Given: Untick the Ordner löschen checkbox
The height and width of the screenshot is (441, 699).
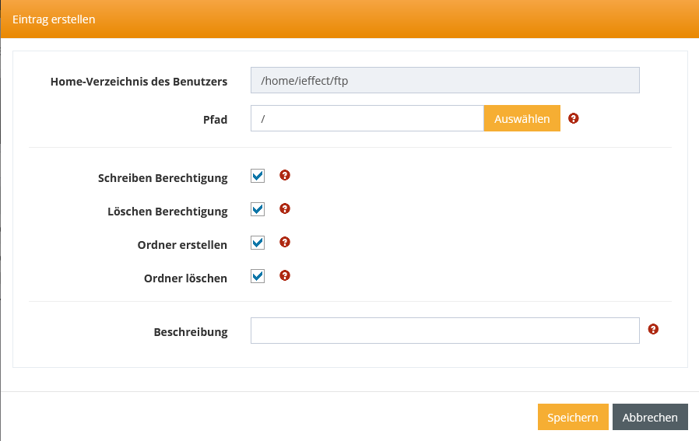Looking at the screenshot, I should (258, 276).
